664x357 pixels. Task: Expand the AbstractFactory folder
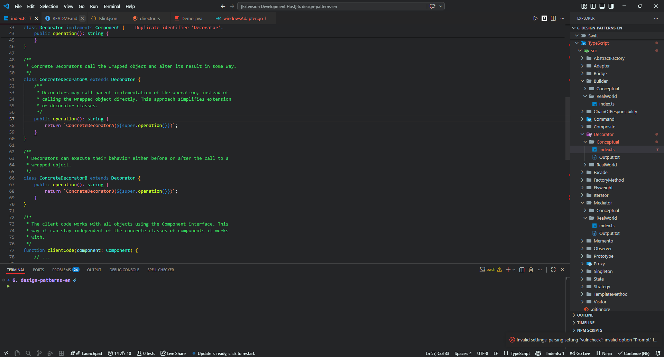(x=582, y=58)
